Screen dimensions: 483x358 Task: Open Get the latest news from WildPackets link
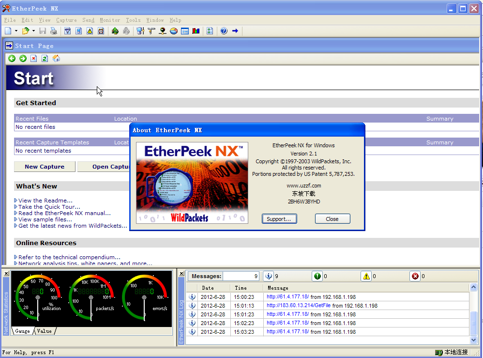(73, 226)
